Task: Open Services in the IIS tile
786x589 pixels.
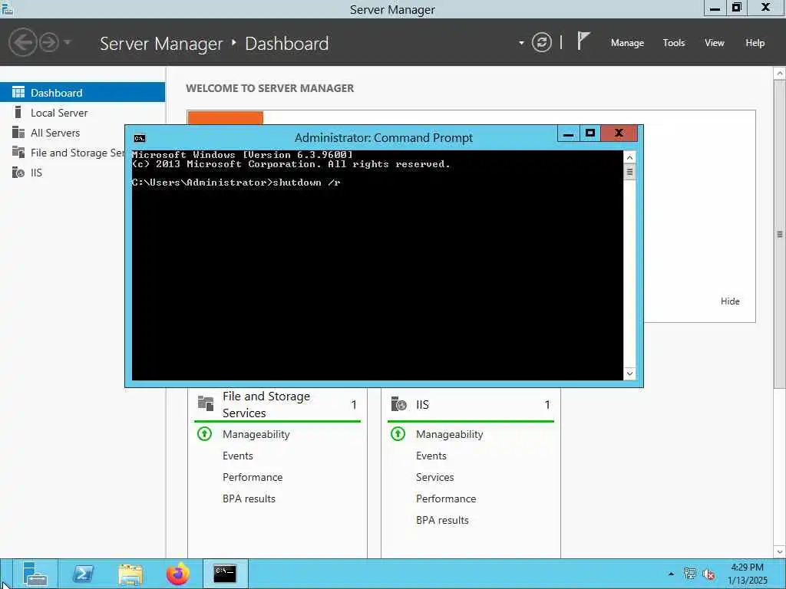Action: (x=434, y=477)
